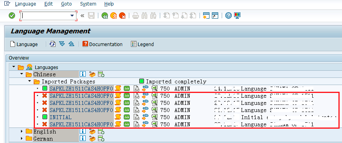The width and height of the screenshot is (342, 143).
Task: Open the Help menu
Action: pos(109,4)
